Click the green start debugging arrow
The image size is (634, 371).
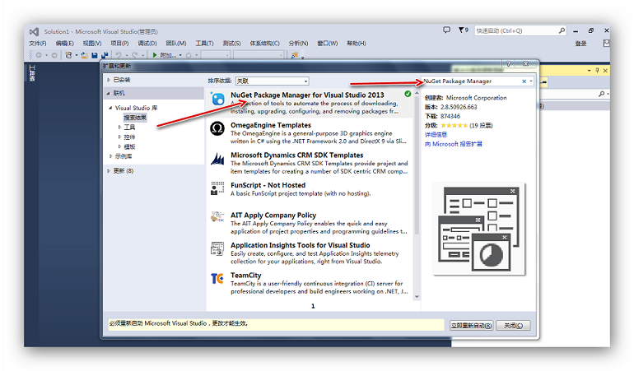tap(155, 55)
